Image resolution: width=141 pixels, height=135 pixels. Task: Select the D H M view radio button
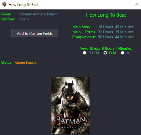tap(85, 53)
